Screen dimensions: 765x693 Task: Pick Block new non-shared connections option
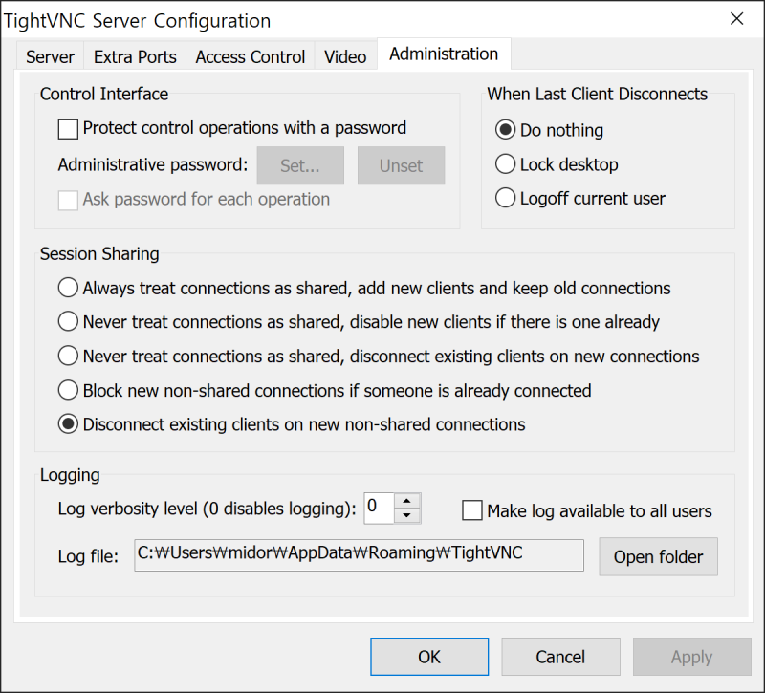68,389
